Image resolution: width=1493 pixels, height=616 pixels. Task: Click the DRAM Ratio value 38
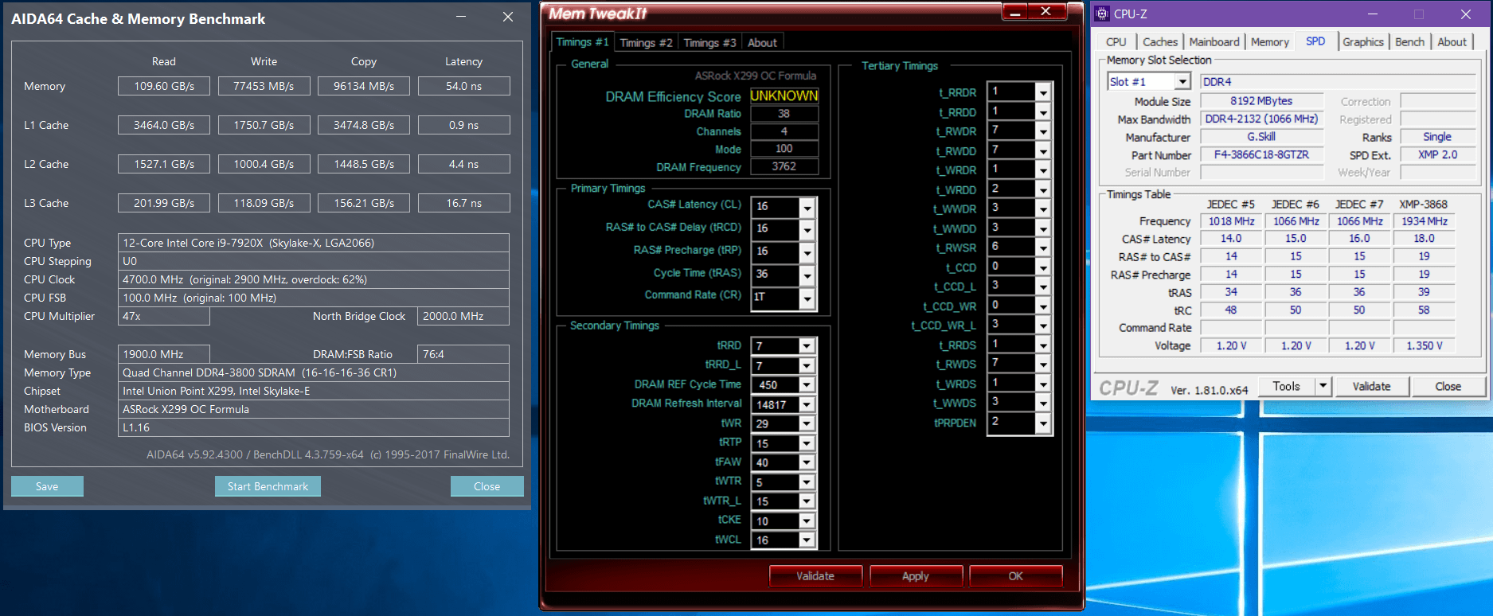[784, 114]
